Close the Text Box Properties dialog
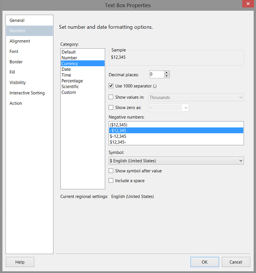256x273 pixels. point(247,5)
